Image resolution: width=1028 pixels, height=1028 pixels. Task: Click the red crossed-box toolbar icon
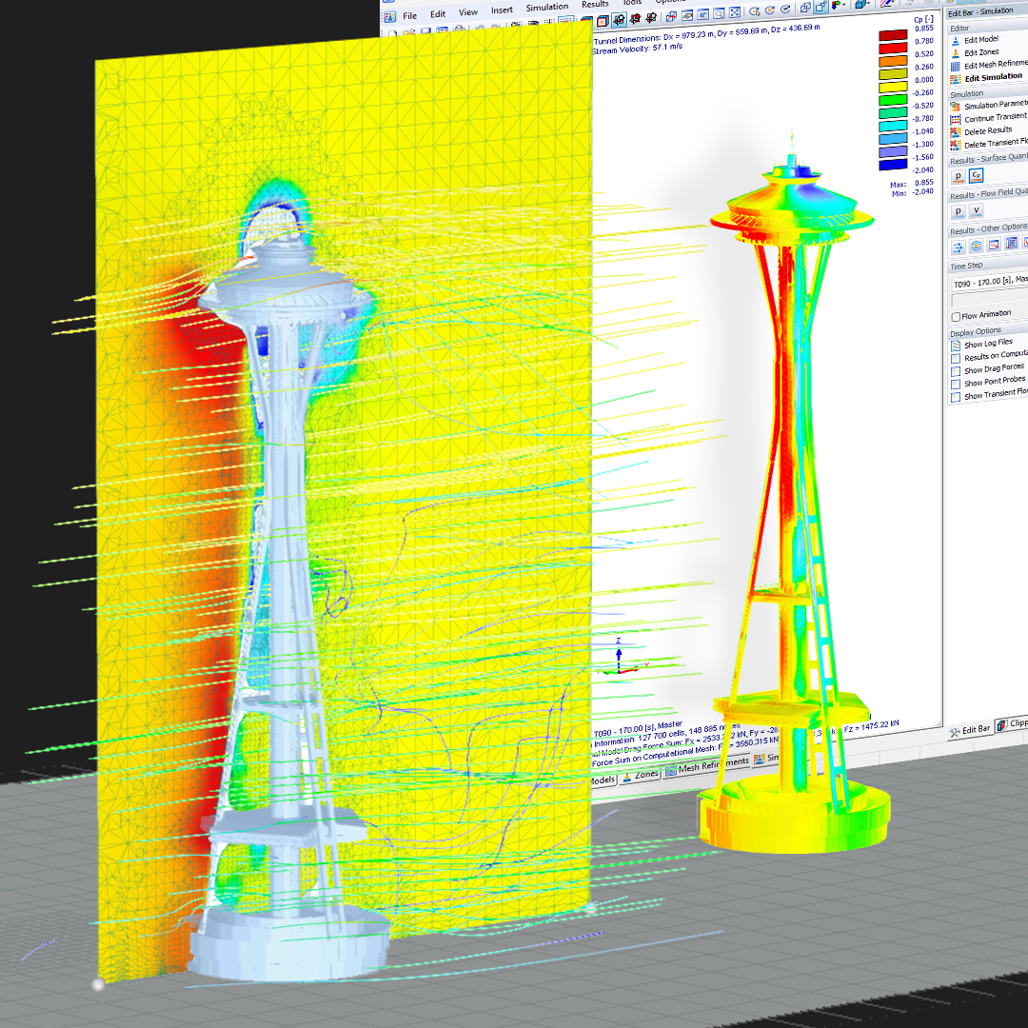pos(603,21)
